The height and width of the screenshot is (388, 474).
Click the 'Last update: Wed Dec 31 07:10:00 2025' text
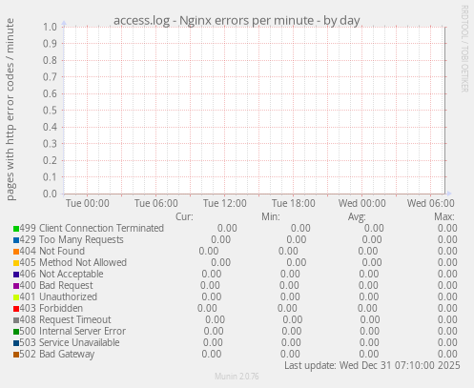372,365
